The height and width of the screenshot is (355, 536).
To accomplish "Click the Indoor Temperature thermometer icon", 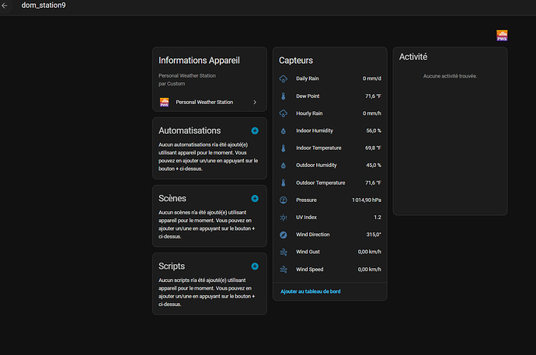I will point(284,148).
